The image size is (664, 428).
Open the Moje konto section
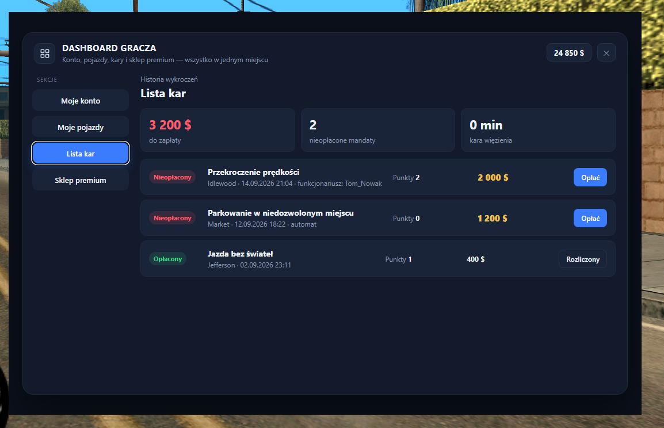(x=81, y=101)
